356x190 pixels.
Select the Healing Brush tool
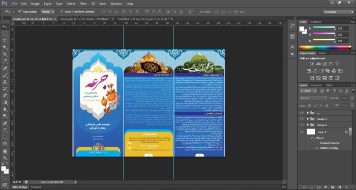click(x=5, y=68)
